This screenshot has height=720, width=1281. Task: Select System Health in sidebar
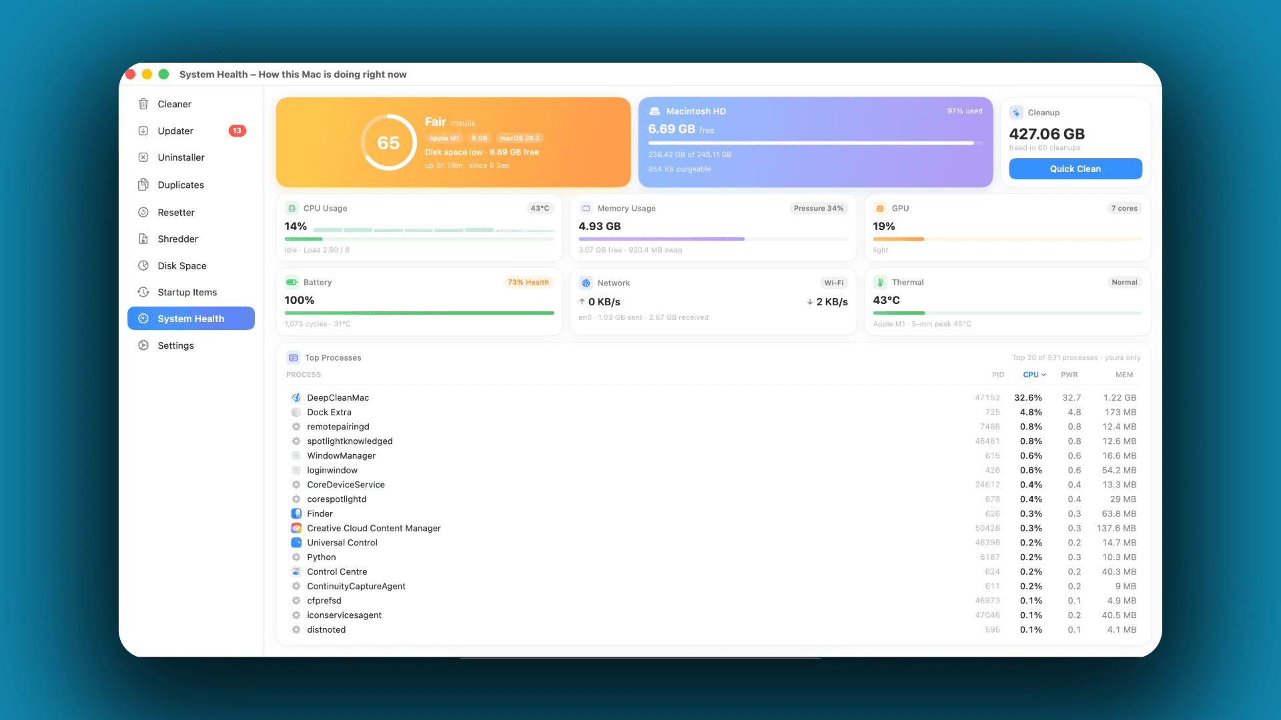click(x=191, y=319)
